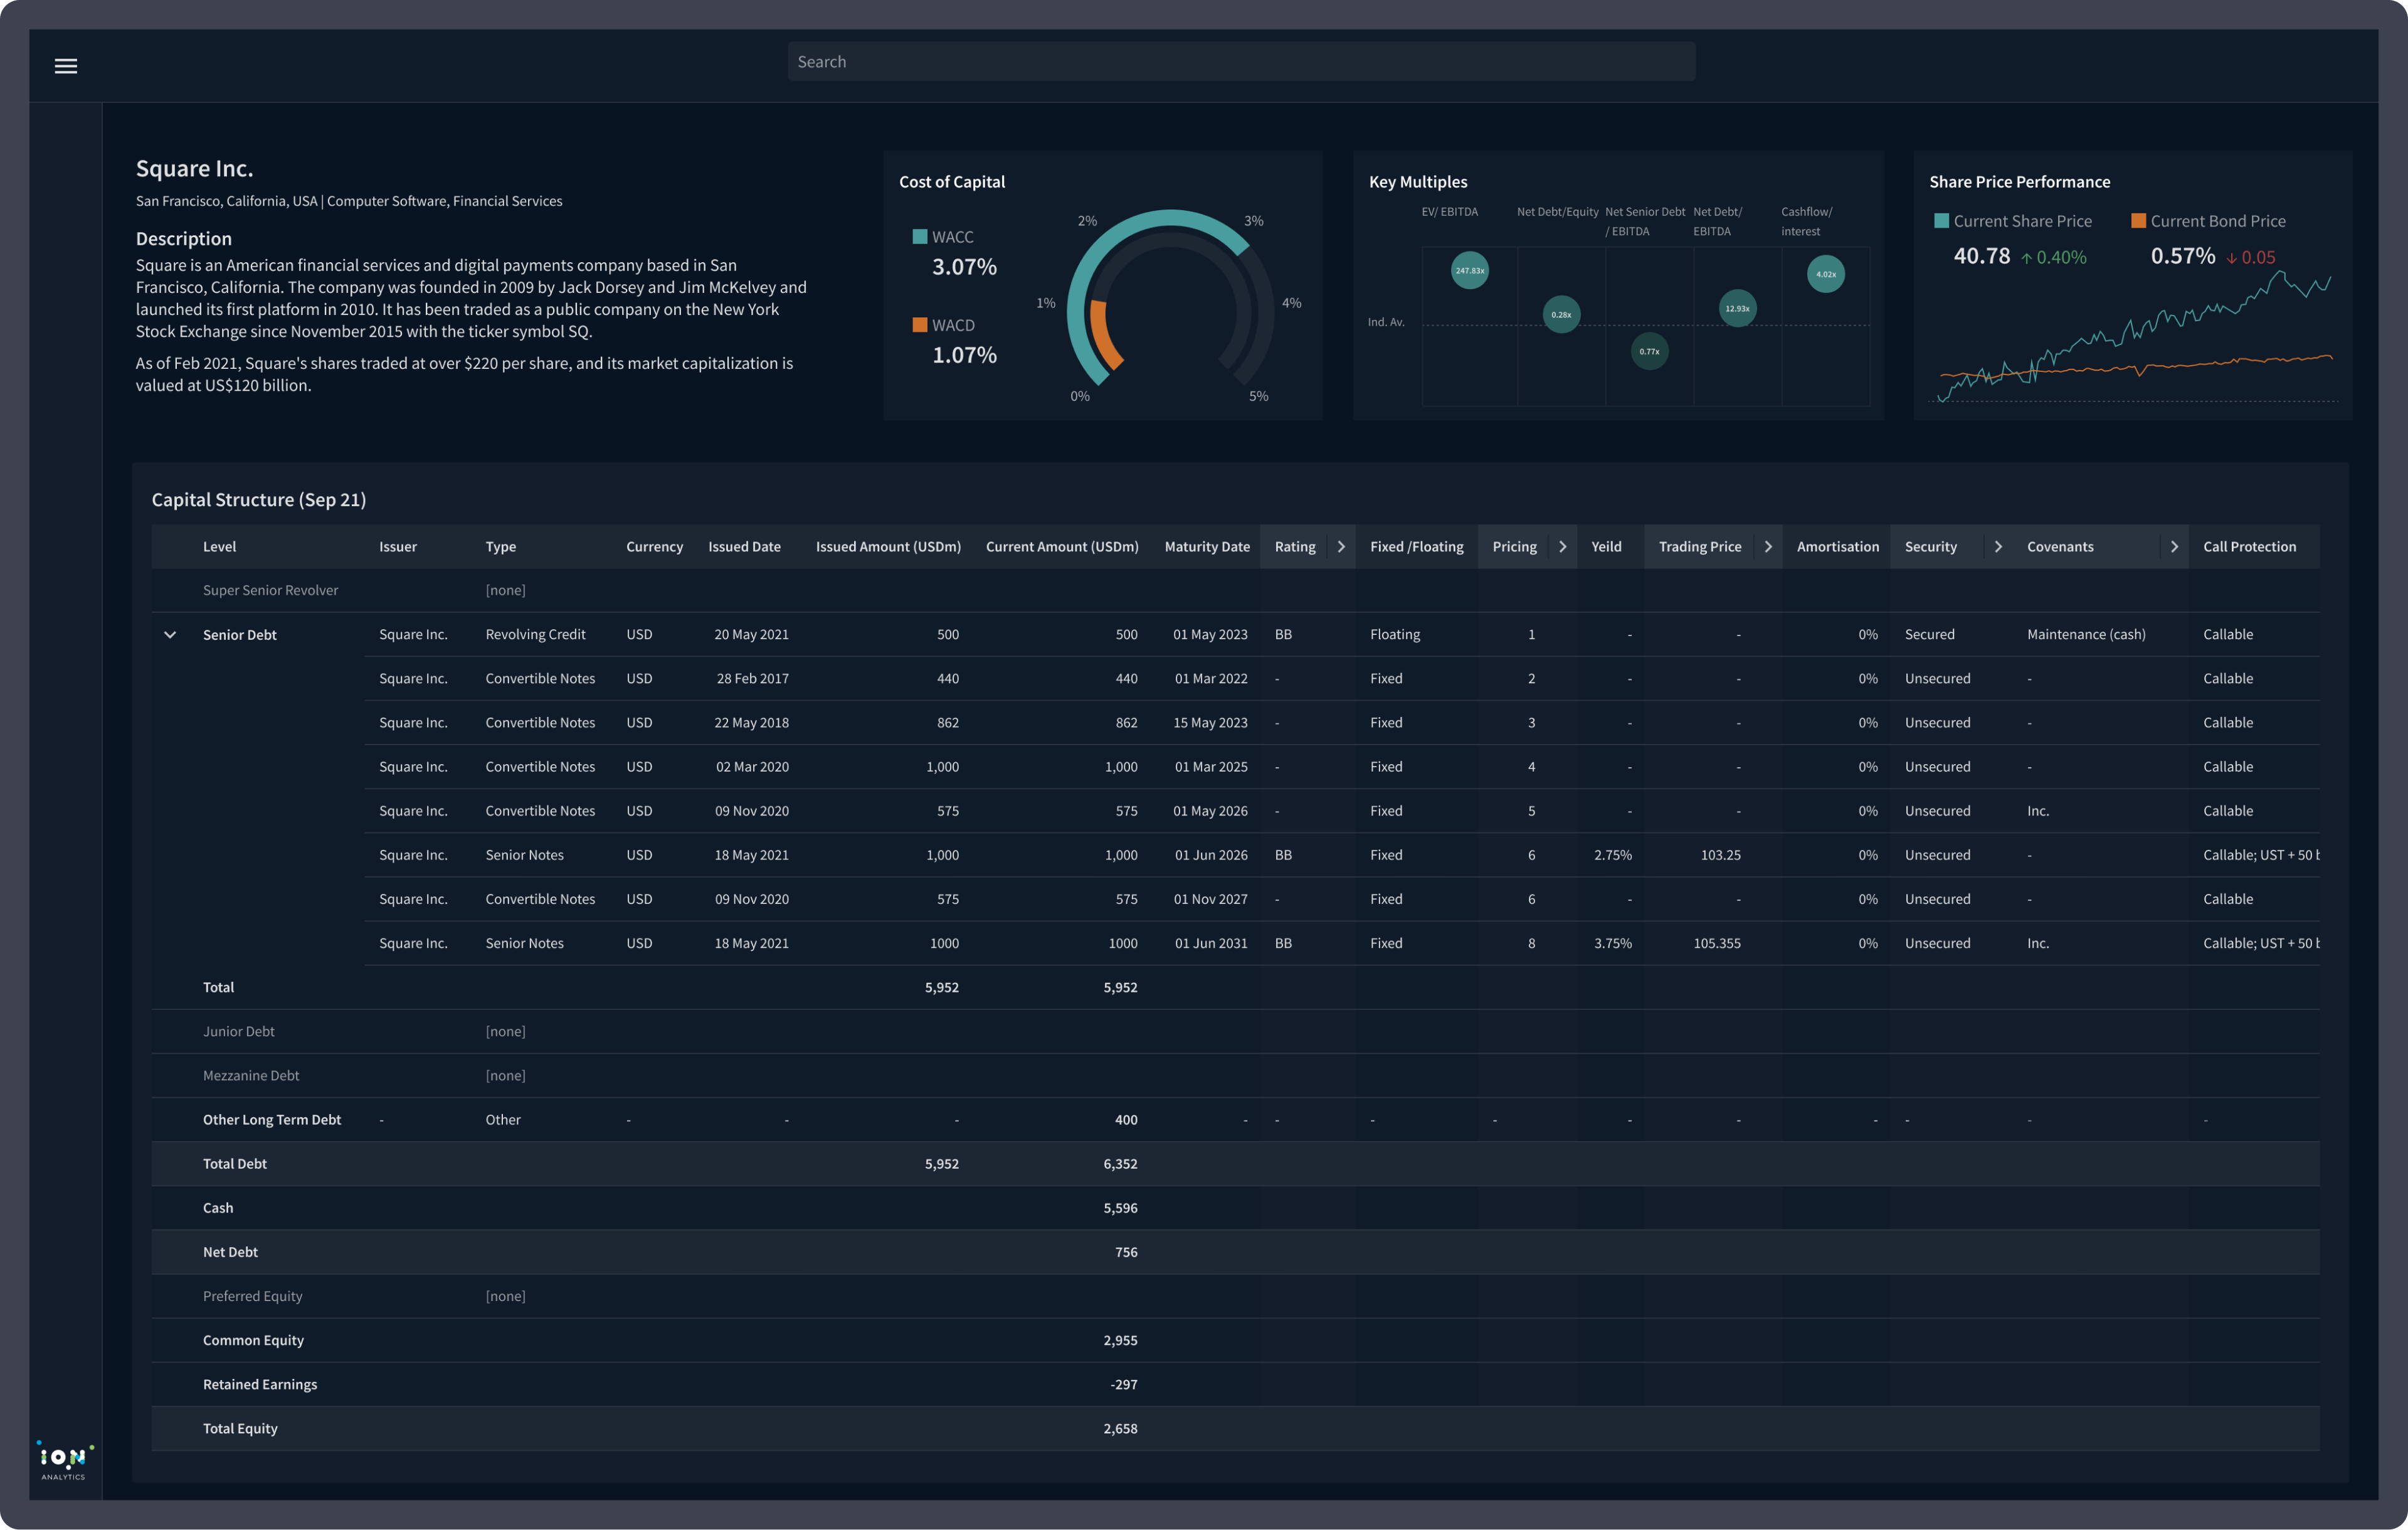Click the Revolving Credit entry
2408x1530 pixels.
pyautogui.click(x=535, y=634)
